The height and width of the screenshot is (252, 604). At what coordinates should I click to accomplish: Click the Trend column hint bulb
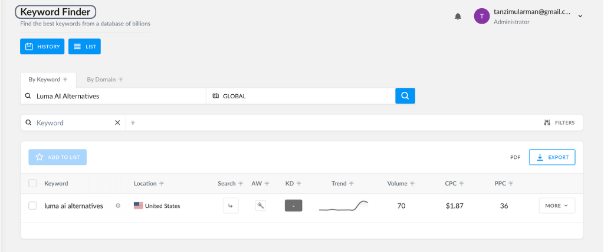click(x=352, y=184)
